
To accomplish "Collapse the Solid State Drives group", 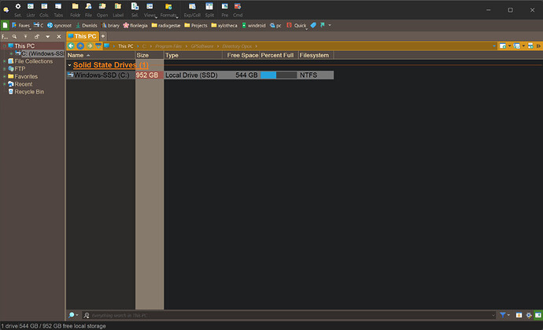I will point(69,65).
